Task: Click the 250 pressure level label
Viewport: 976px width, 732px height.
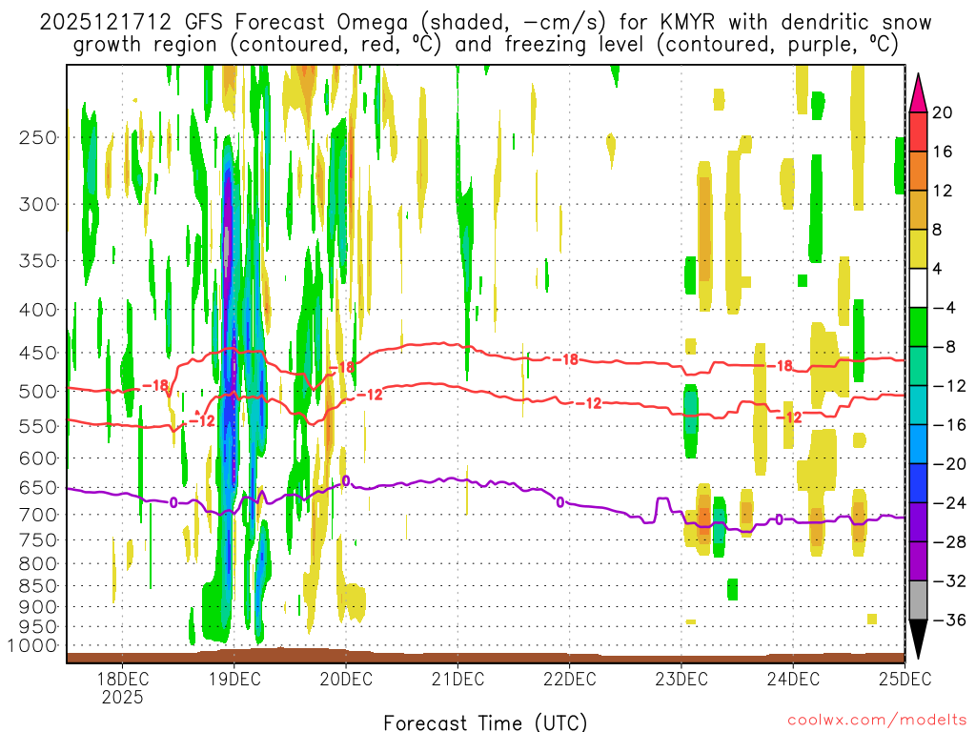Action: (x=38, y=137)
